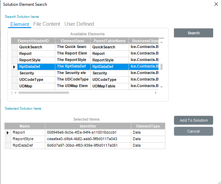The width and height of the screenshot is (221, 184).
Task: Close the Solution Element Search window
Action: point(216,4)
